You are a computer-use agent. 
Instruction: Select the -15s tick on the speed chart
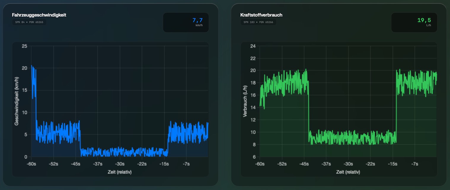164,164
